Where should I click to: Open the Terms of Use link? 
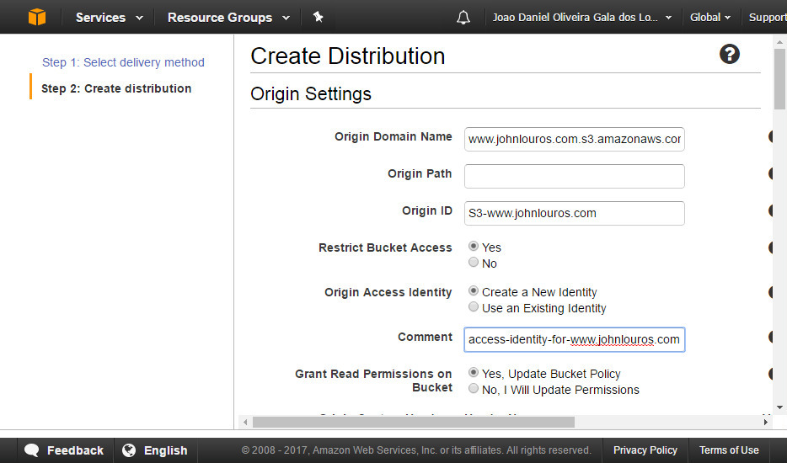(x=729, y=450)
